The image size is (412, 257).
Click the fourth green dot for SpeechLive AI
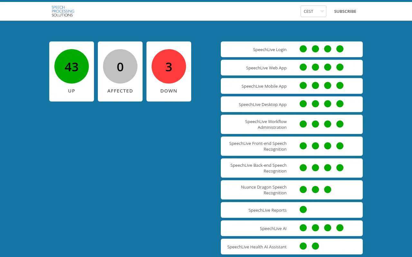(340, 228)
